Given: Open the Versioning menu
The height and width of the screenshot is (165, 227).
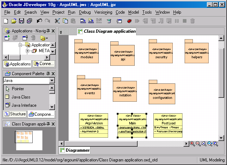Looking at the screenshot, I should tap(103, 12).
